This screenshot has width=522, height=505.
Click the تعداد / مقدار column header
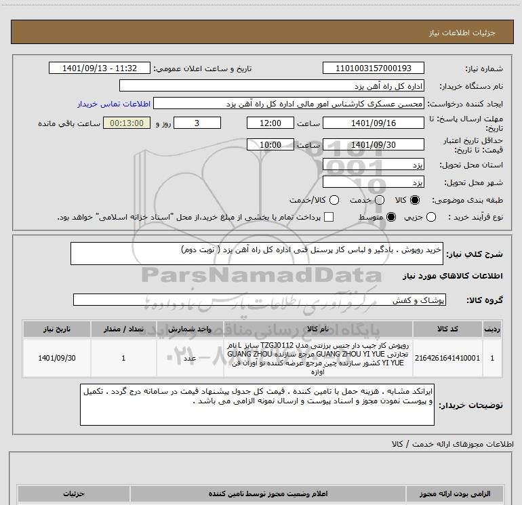click(123, 329)
